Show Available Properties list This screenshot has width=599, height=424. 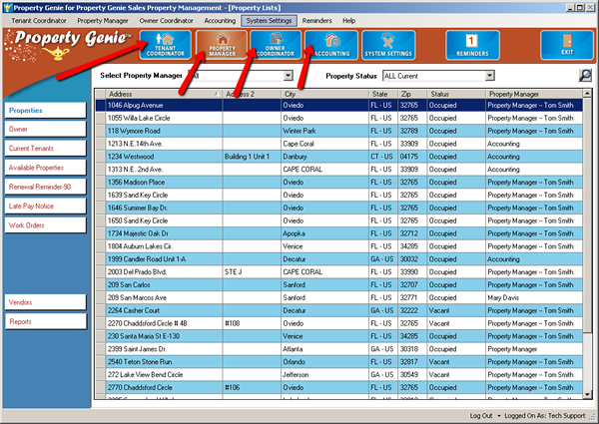45,168
